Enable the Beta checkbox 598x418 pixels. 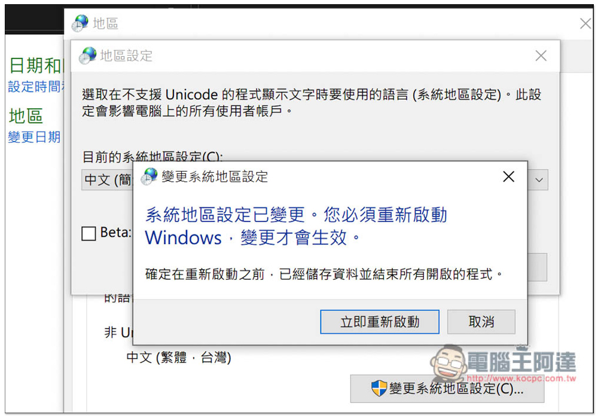[x=89, y=233]
